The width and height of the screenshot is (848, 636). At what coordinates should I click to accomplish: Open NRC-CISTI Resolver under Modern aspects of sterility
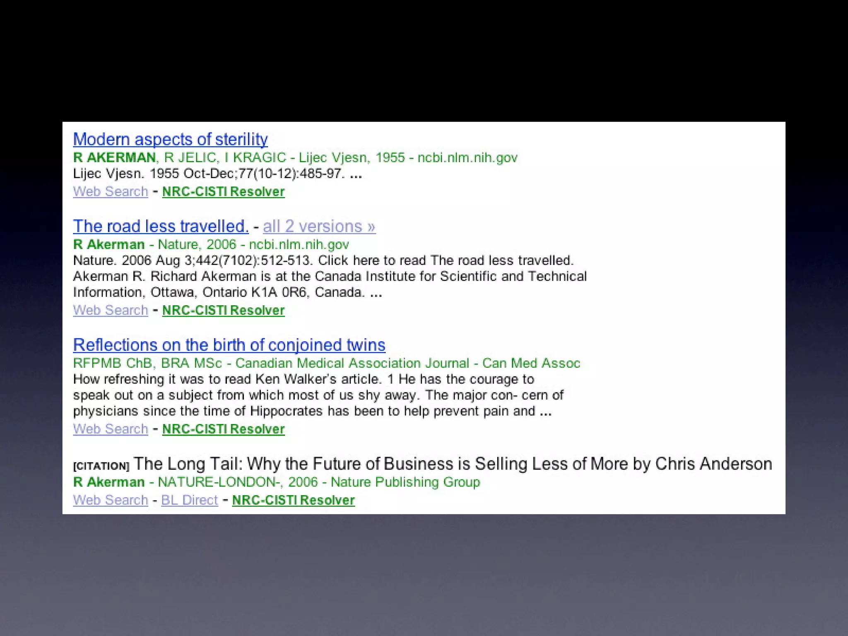coord(223,192)
